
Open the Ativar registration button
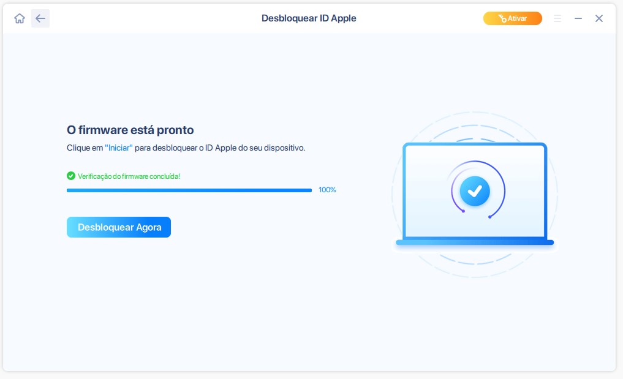coord(513,18)
